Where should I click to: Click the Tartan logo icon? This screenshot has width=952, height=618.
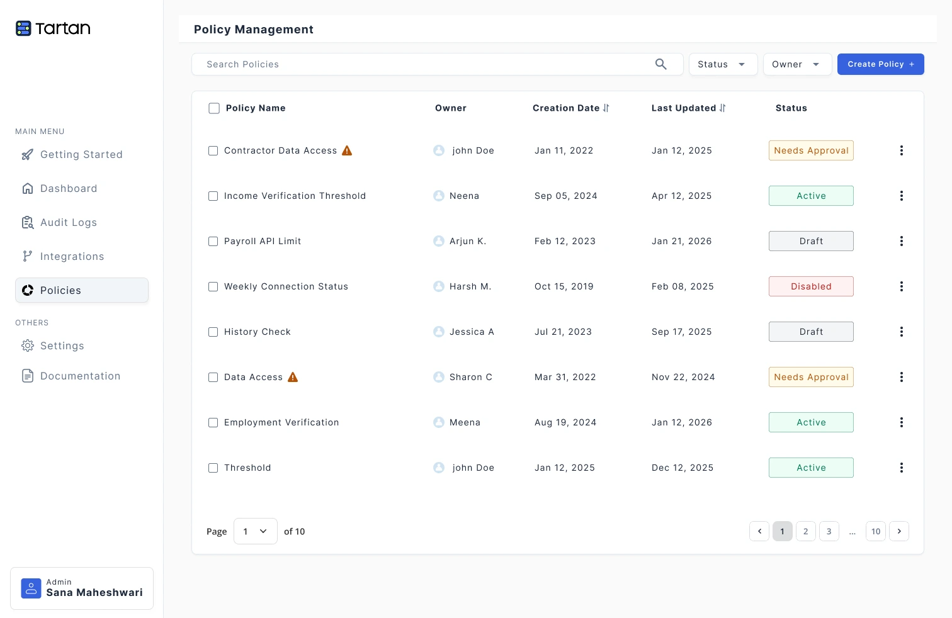23,28
